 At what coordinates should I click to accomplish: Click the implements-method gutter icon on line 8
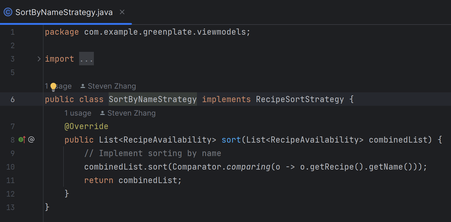pos(22,140)
